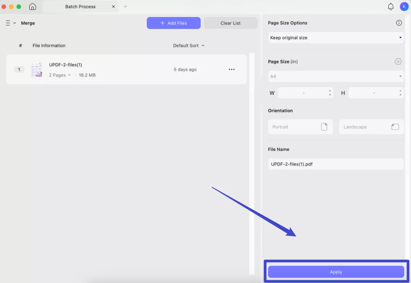Open a new tab with plus
The image size is (411, 283).
click(x=125, y=6)
